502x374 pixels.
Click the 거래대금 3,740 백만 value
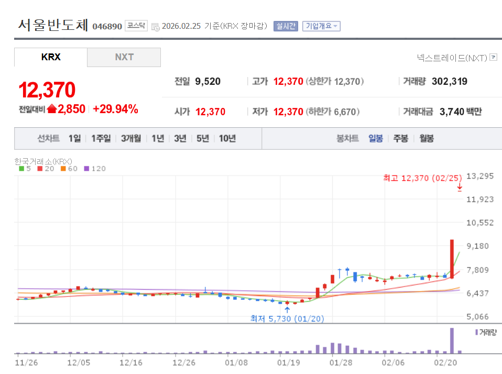coord(461,112)
